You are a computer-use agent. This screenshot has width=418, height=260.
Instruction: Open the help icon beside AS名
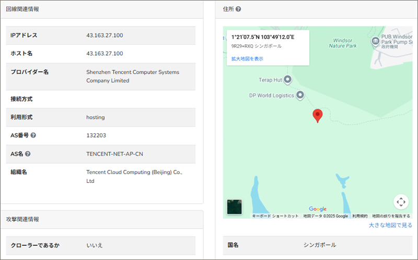pos(28,154)
